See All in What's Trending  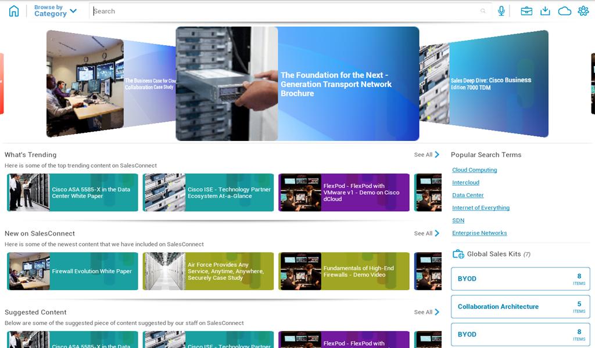(426, 154)
